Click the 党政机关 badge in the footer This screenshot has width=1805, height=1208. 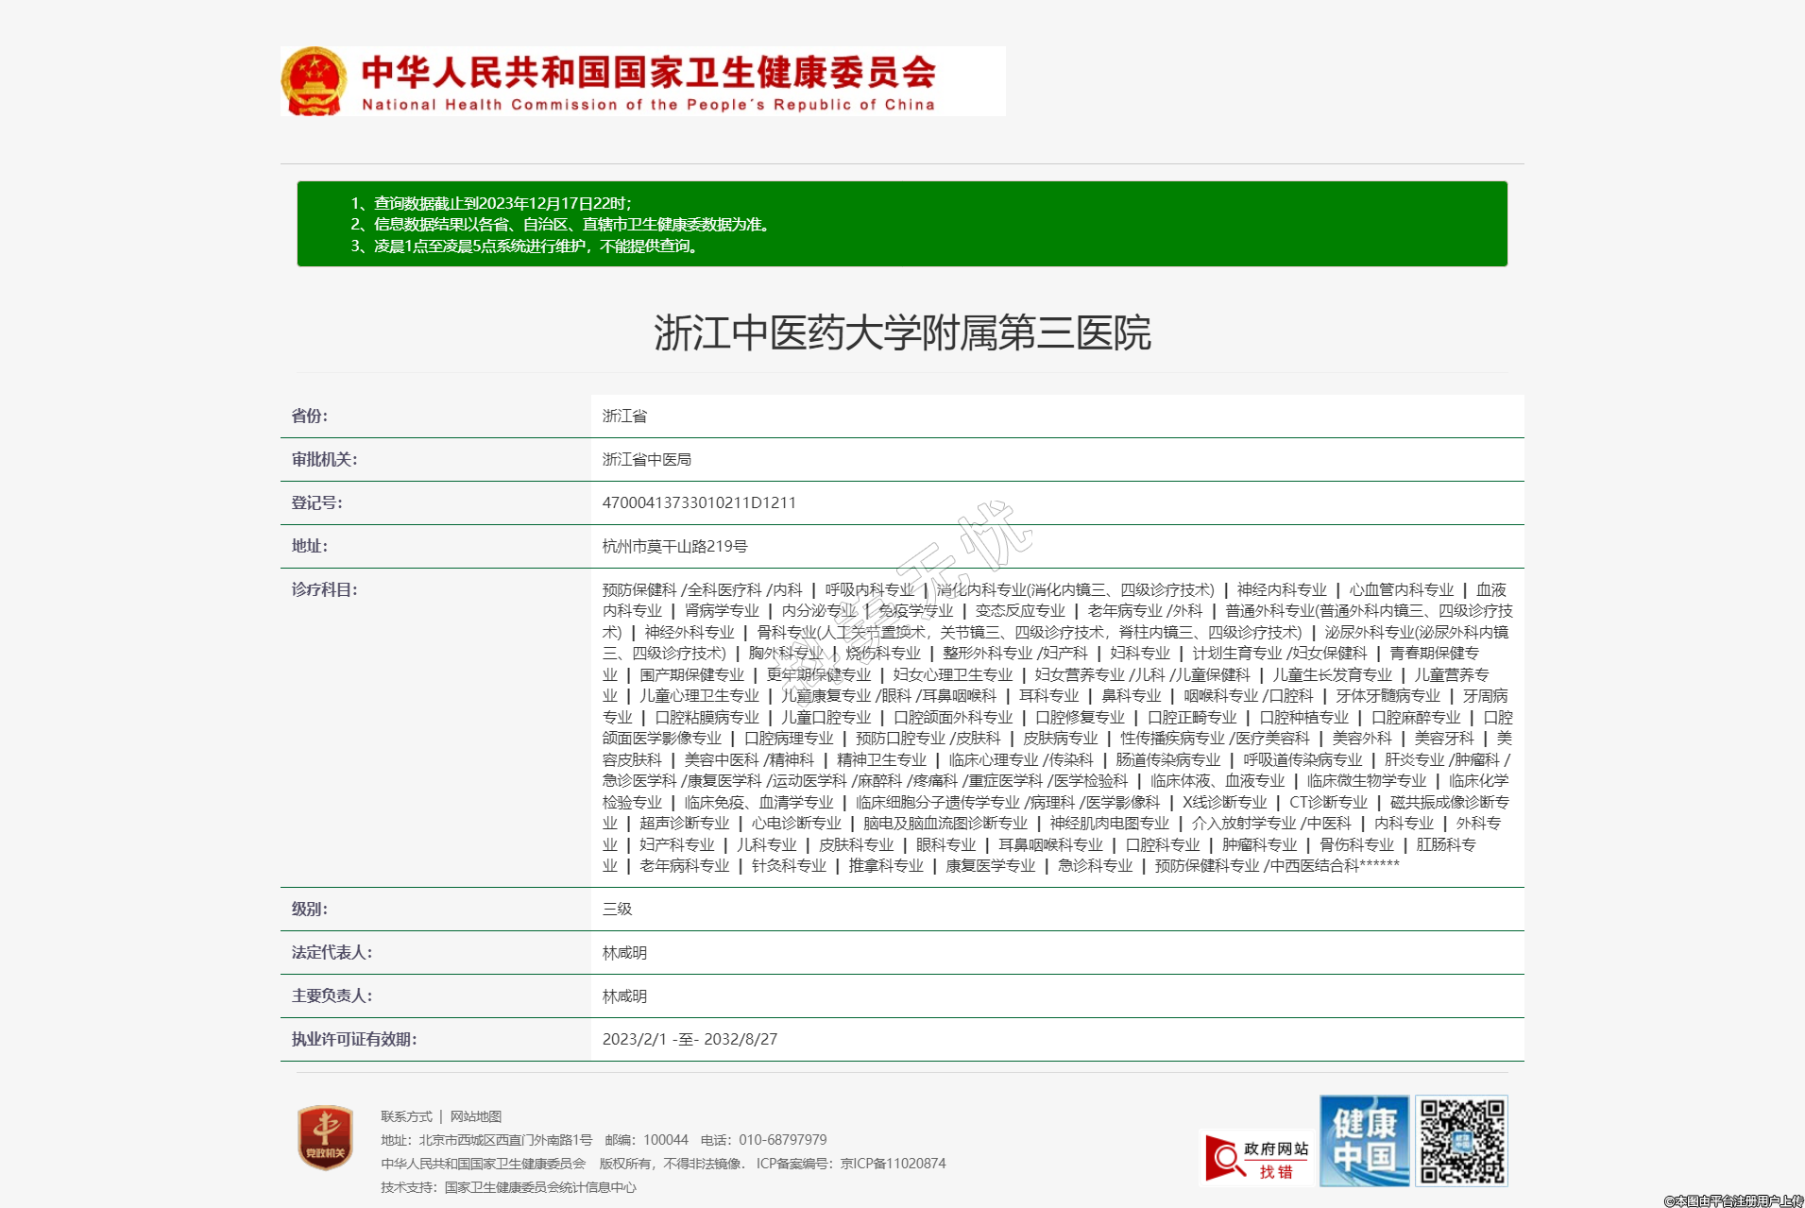[325, 1137]
